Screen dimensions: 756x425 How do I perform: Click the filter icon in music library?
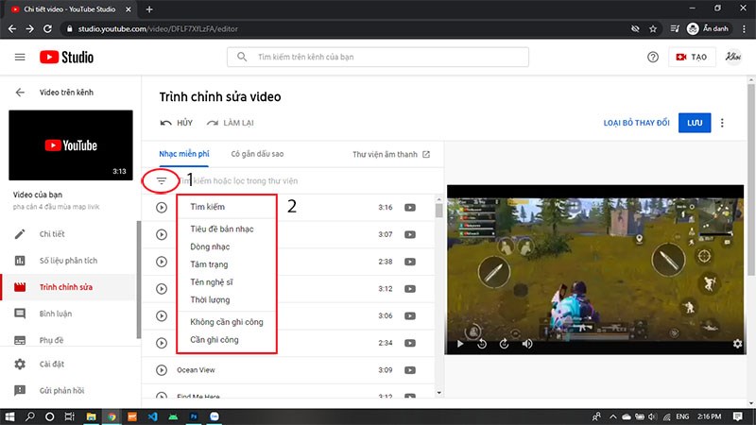pyautogui.click(x=162, y=180)
